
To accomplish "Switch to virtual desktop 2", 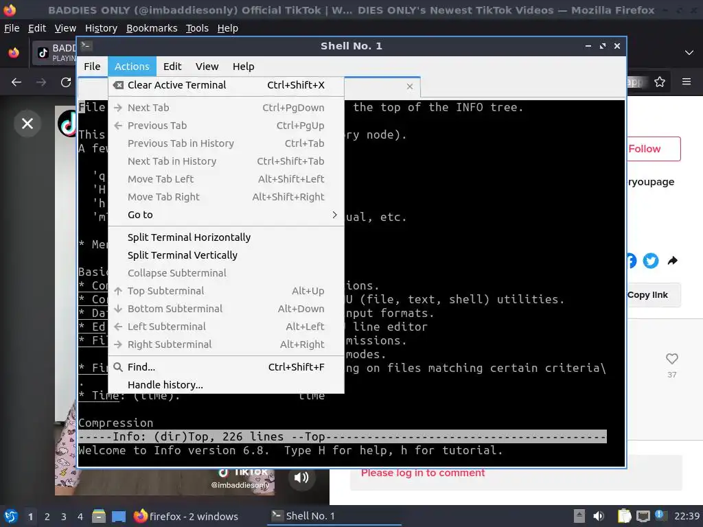I will [47, 517].
